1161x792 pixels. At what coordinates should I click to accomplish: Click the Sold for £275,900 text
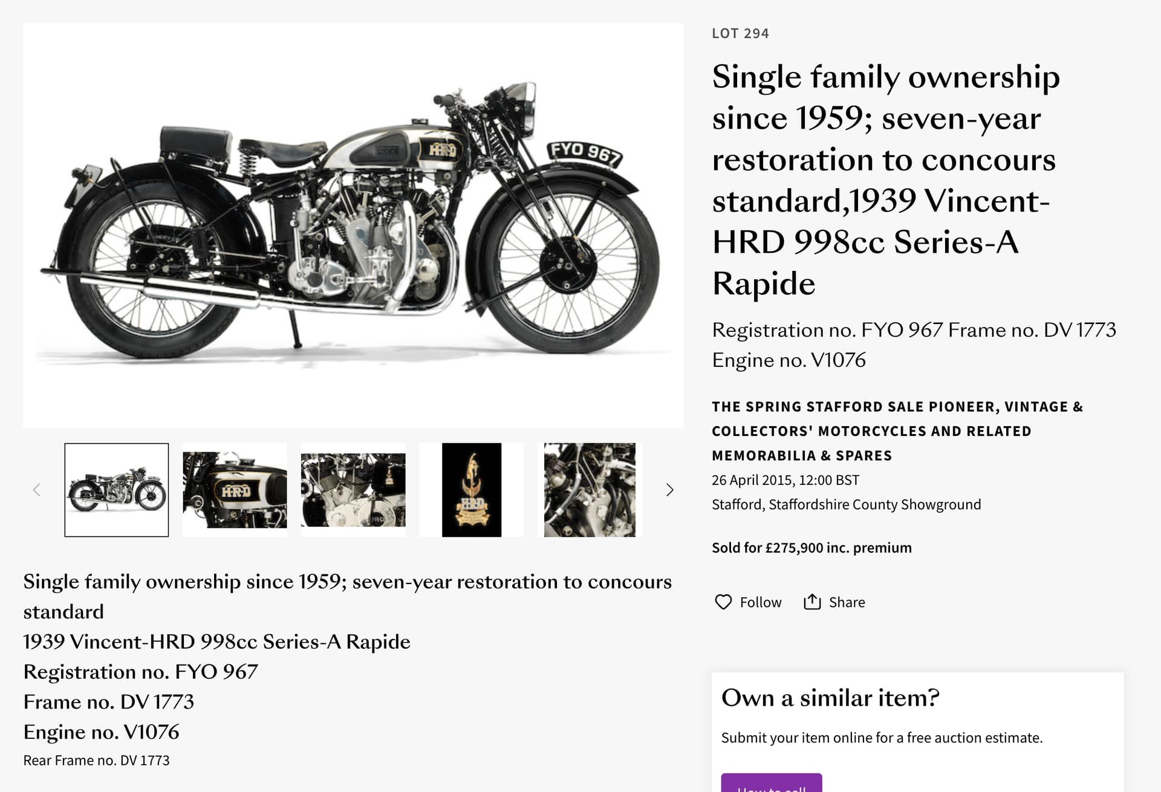pyautogui.click(x=811, y=548)
